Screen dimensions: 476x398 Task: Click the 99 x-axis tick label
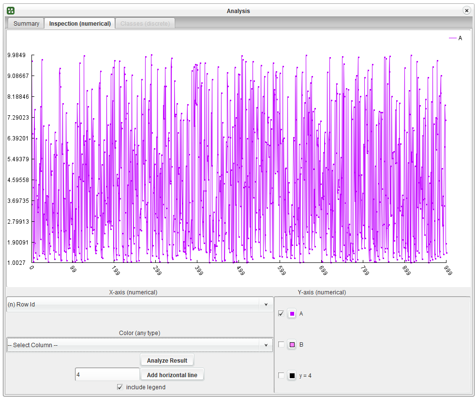(73, 269)
